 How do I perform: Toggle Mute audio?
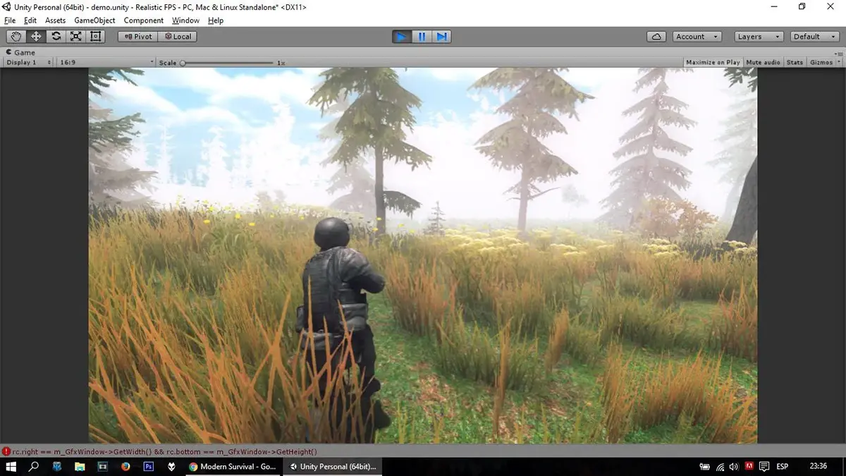pos(763,63)
